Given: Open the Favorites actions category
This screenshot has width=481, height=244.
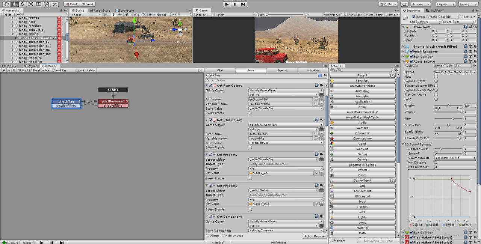Looking at the screenshot, I should coord(362,81).
